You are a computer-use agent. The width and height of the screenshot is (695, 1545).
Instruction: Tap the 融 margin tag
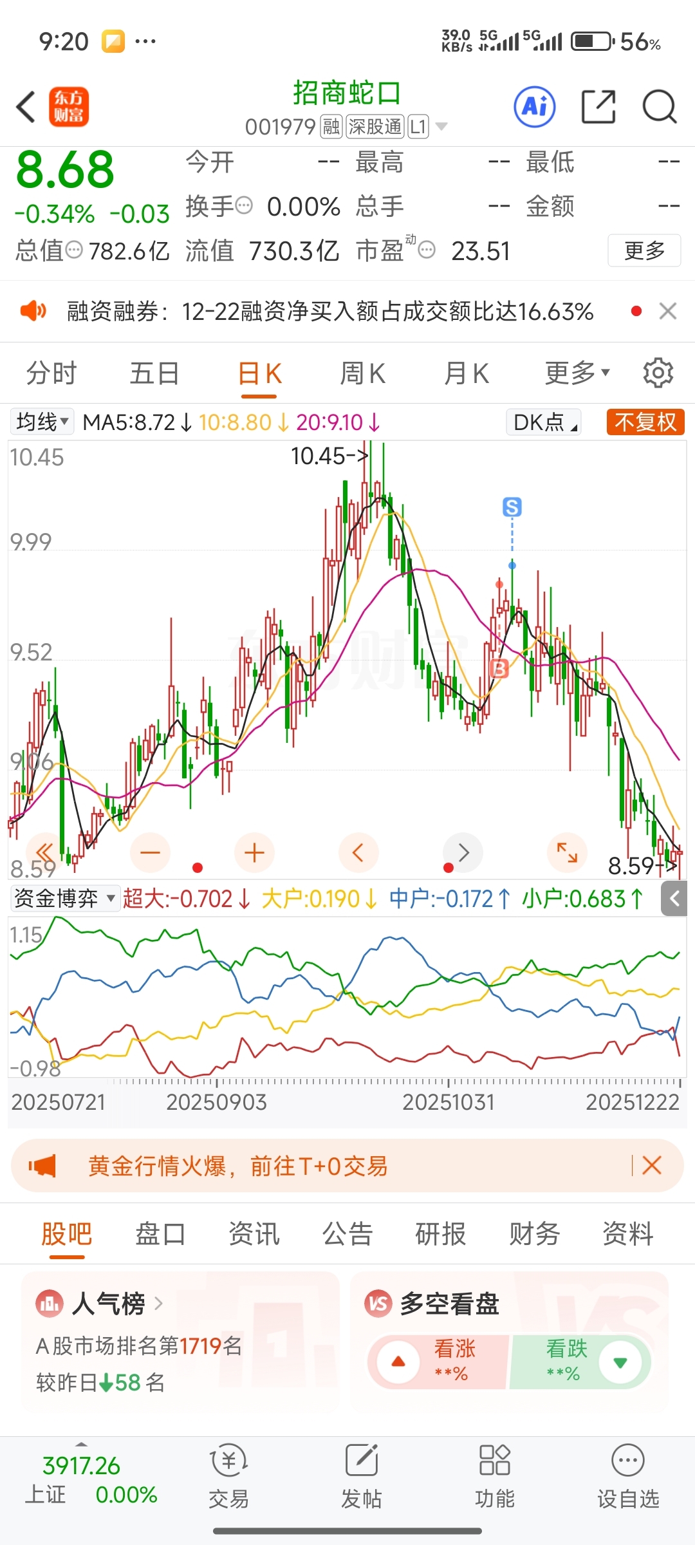point(331,127)
